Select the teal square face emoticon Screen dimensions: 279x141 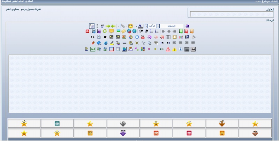57,124
